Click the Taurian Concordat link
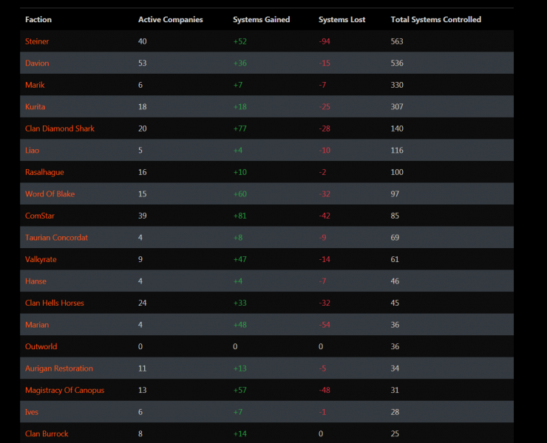Viewport: 547px width, 443px height. [56, 238]
